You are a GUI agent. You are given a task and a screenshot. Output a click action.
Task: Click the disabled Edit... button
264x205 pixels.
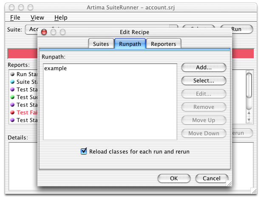click(x=204, y=94)
